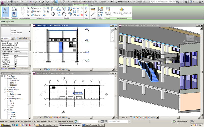
Task: Click the red Delete icon
Action: (x=82, y=15)
